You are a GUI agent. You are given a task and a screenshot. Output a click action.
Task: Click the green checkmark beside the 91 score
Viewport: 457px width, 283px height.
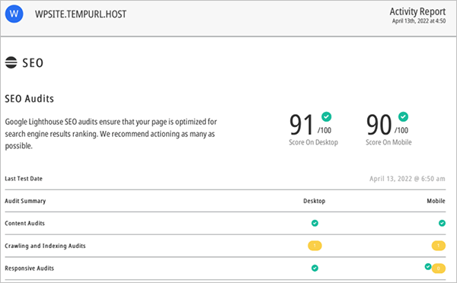(x=327, y=116)
